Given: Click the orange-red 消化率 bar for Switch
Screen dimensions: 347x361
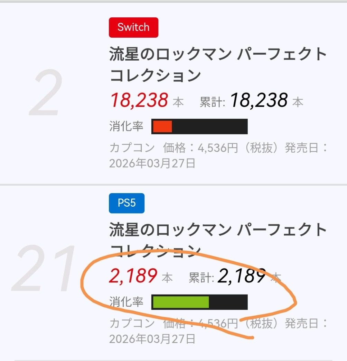Looking at the screenshot, I should (162, 126).
